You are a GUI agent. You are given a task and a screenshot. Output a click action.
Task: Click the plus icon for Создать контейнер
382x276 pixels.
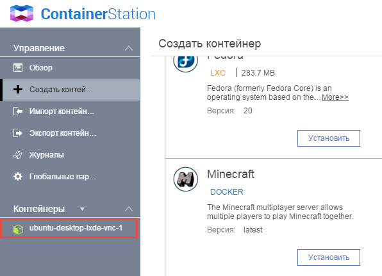tap(18, 89)
